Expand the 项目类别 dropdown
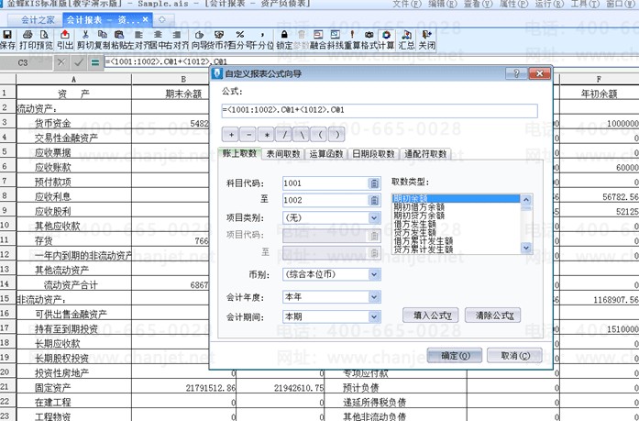This screenshot has height=421, width=639. pyautogui.click(x=375, y=218)
